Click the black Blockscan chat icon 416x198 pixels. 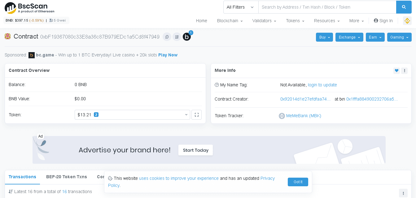click(187, 37)
